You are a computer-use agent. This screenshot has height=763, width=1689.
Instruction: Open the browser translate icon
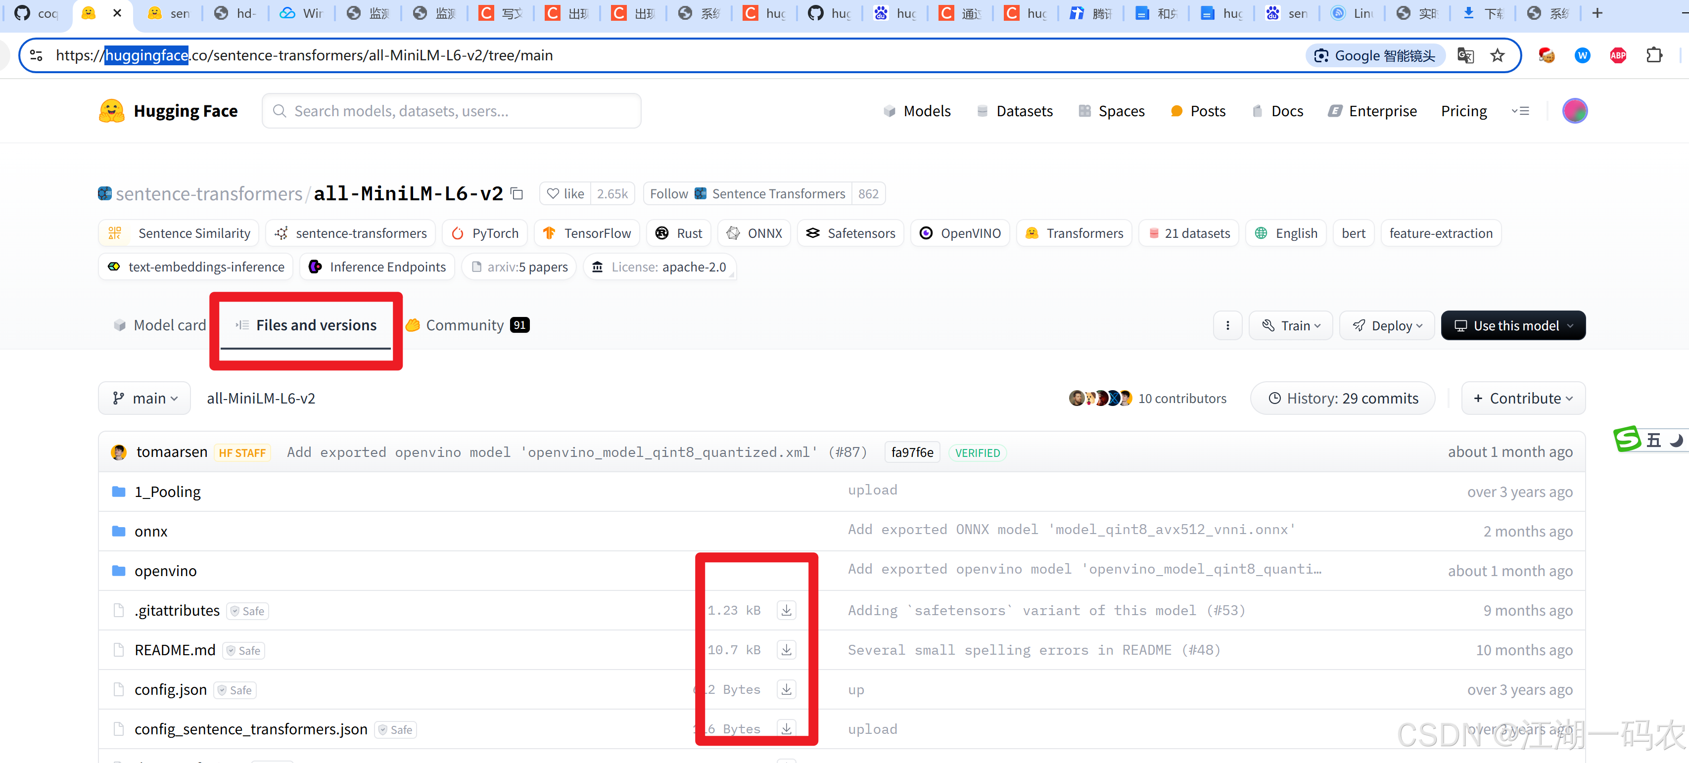coord(1465,56)
